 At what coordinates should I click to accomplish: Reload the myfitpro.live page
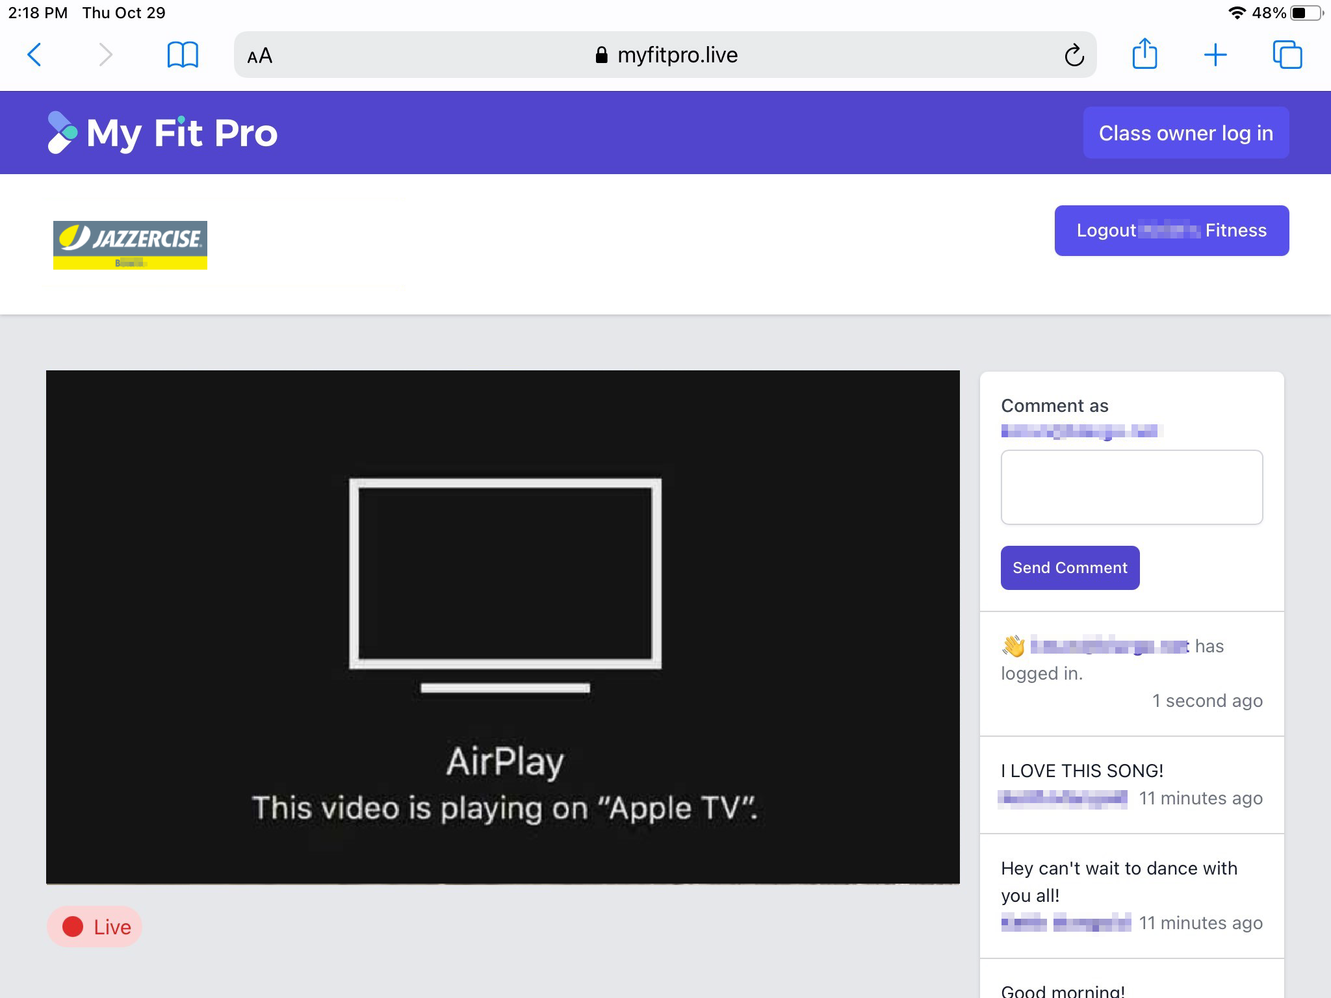point(1074,55)
